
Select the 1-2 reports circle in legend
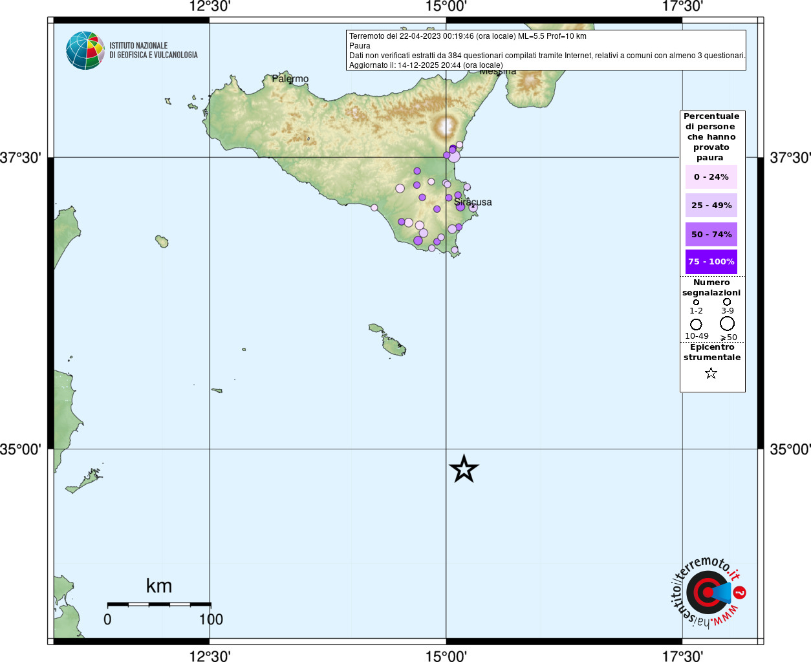pos(696,302)
